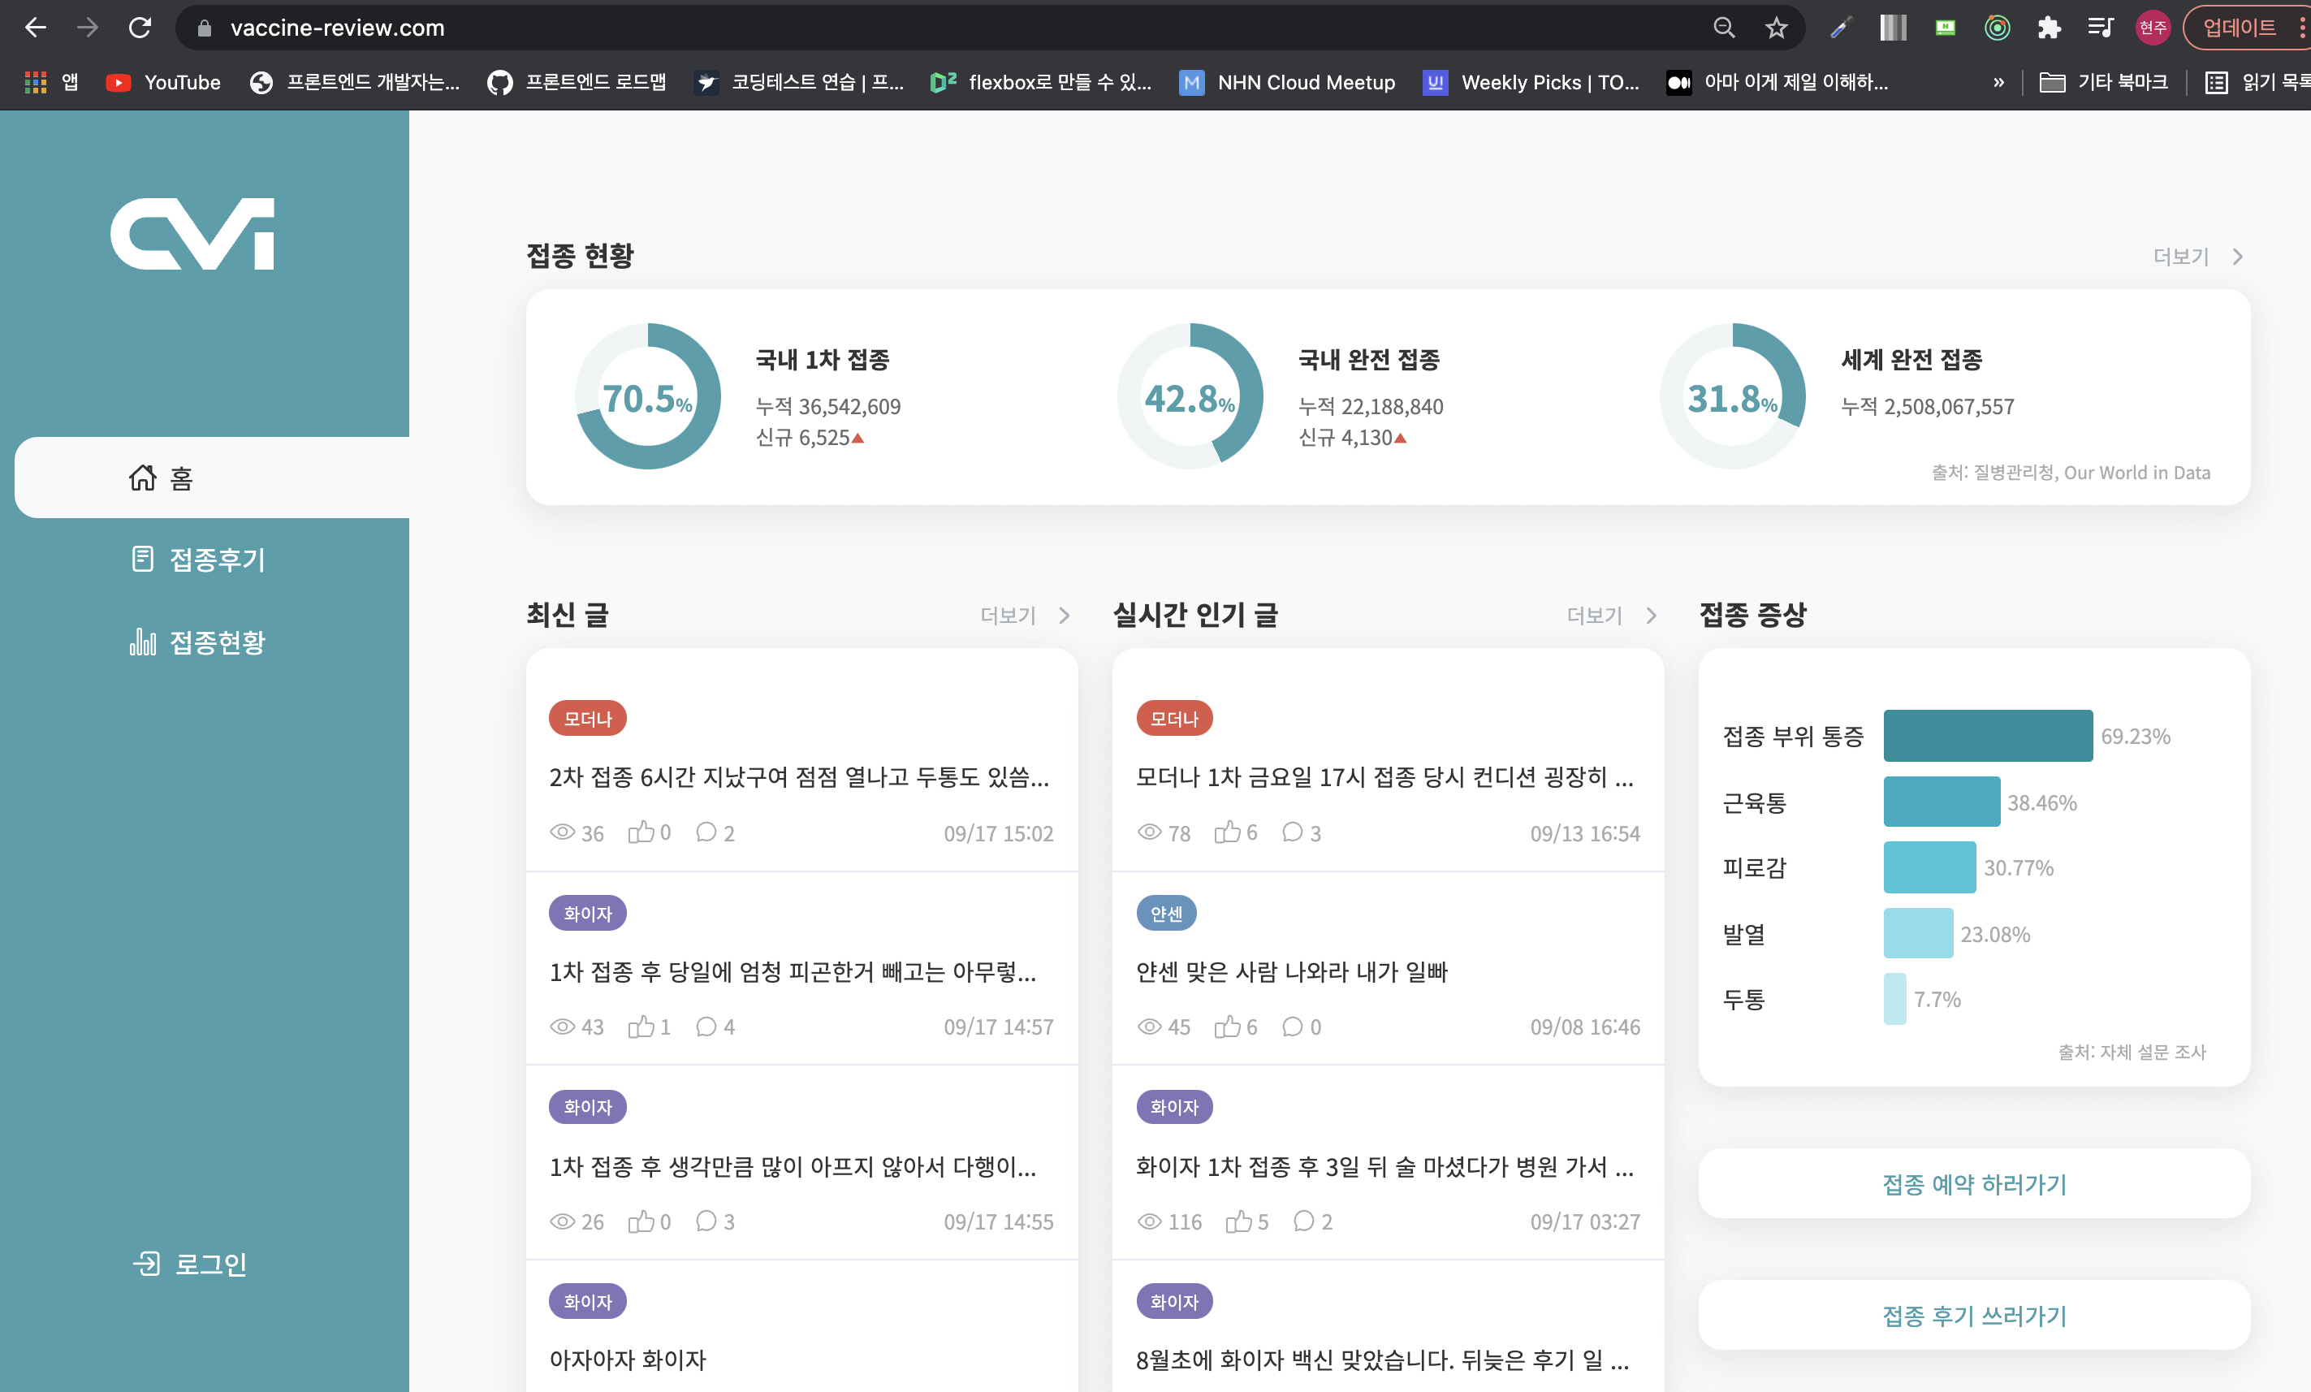Click 접종 예약 하러가기 button
This screenshot has width=2311, height=1392.
point(1973,1184)
